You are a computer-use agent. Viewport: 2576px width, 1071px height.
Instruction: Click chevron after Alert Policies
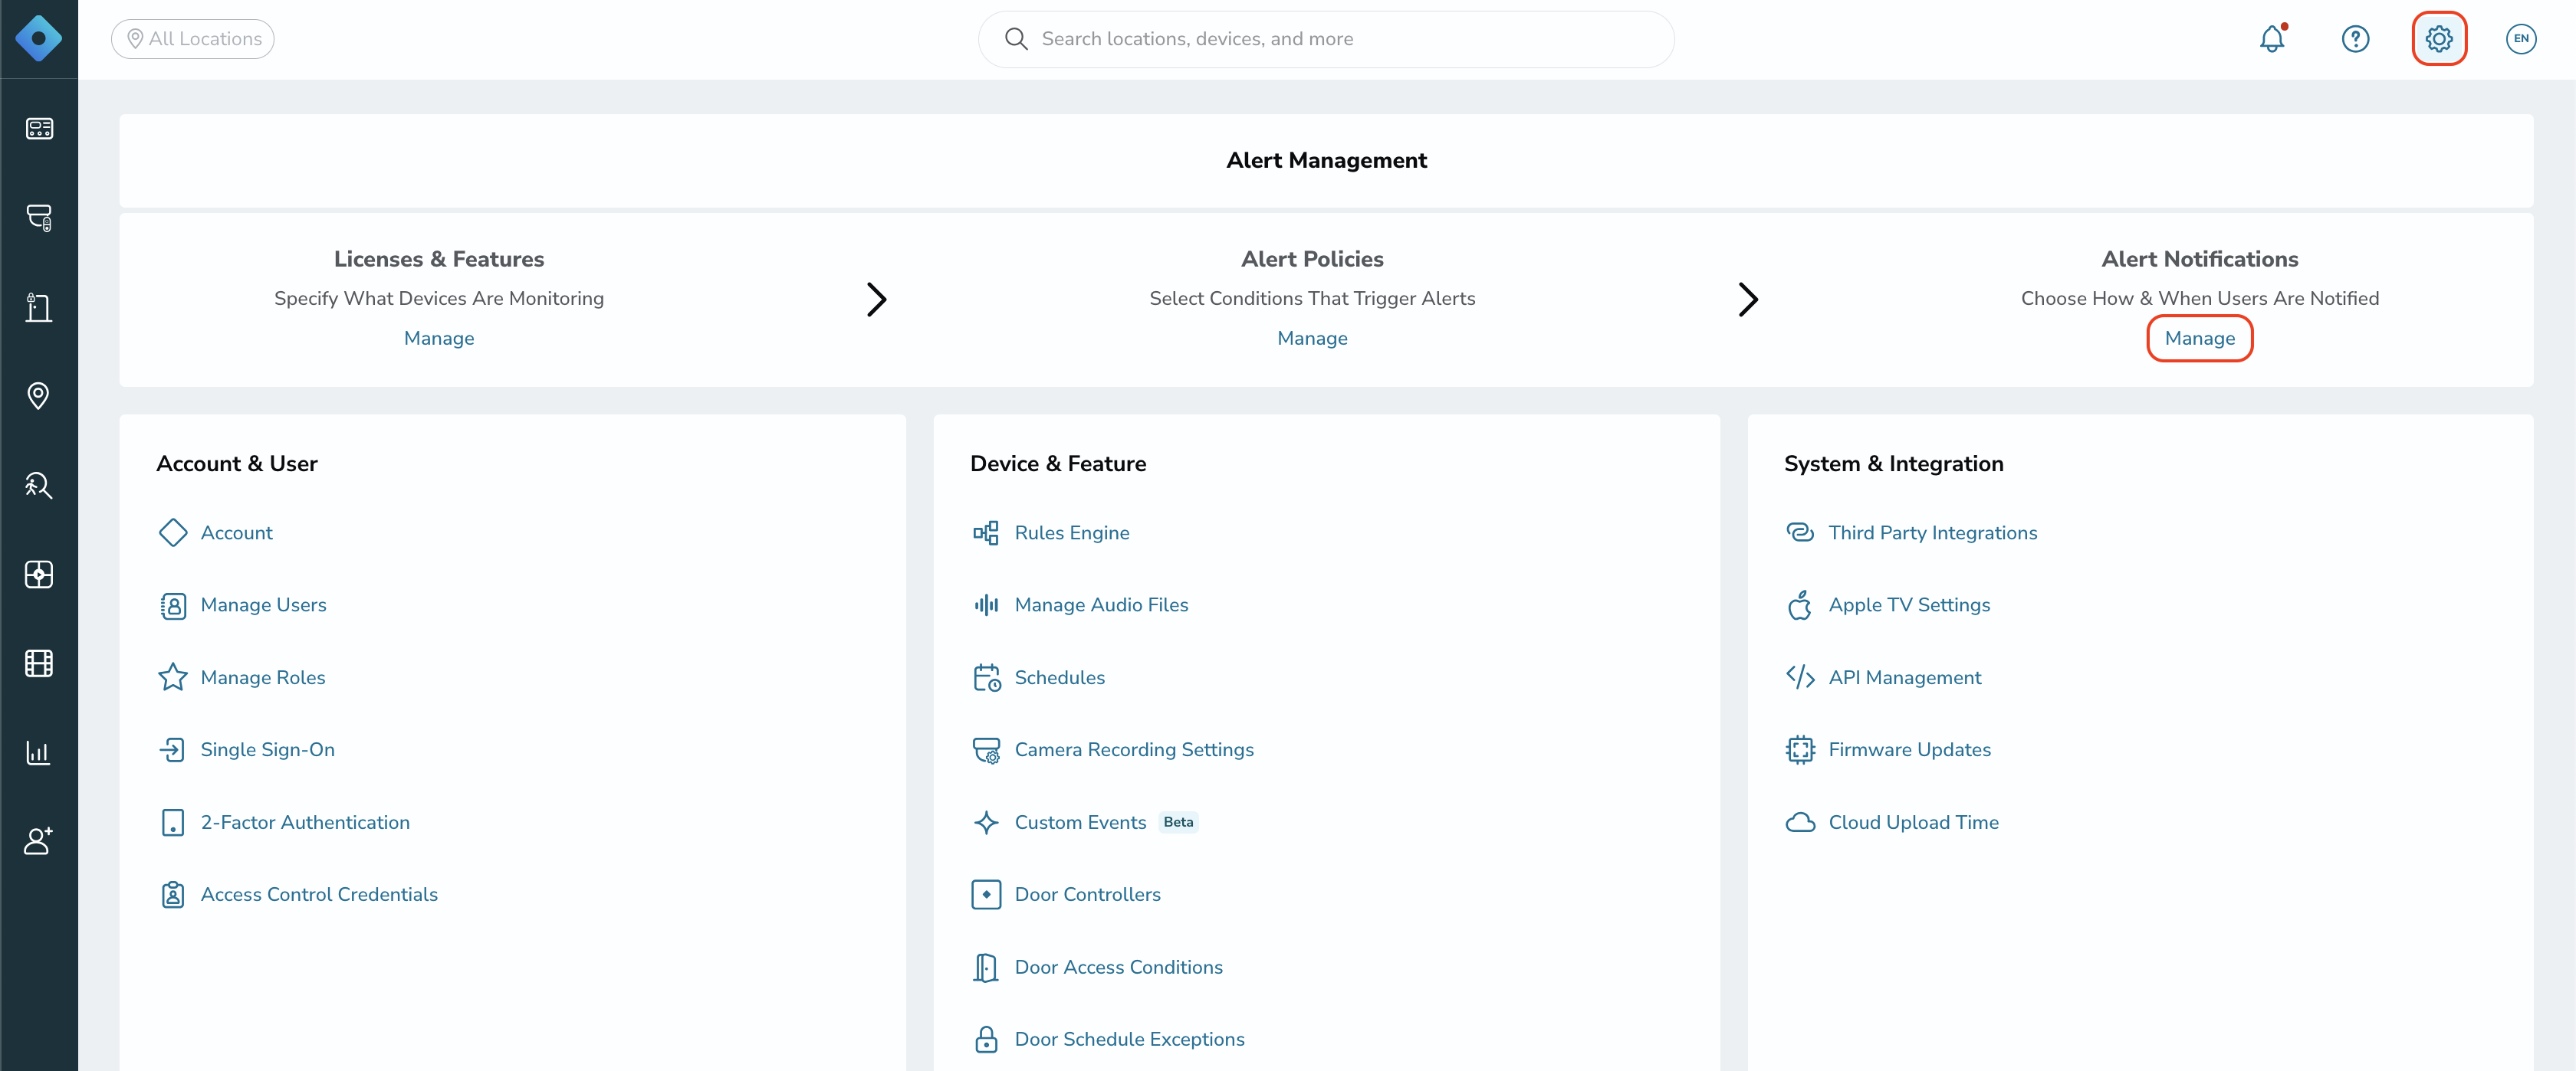(1747, 299)
